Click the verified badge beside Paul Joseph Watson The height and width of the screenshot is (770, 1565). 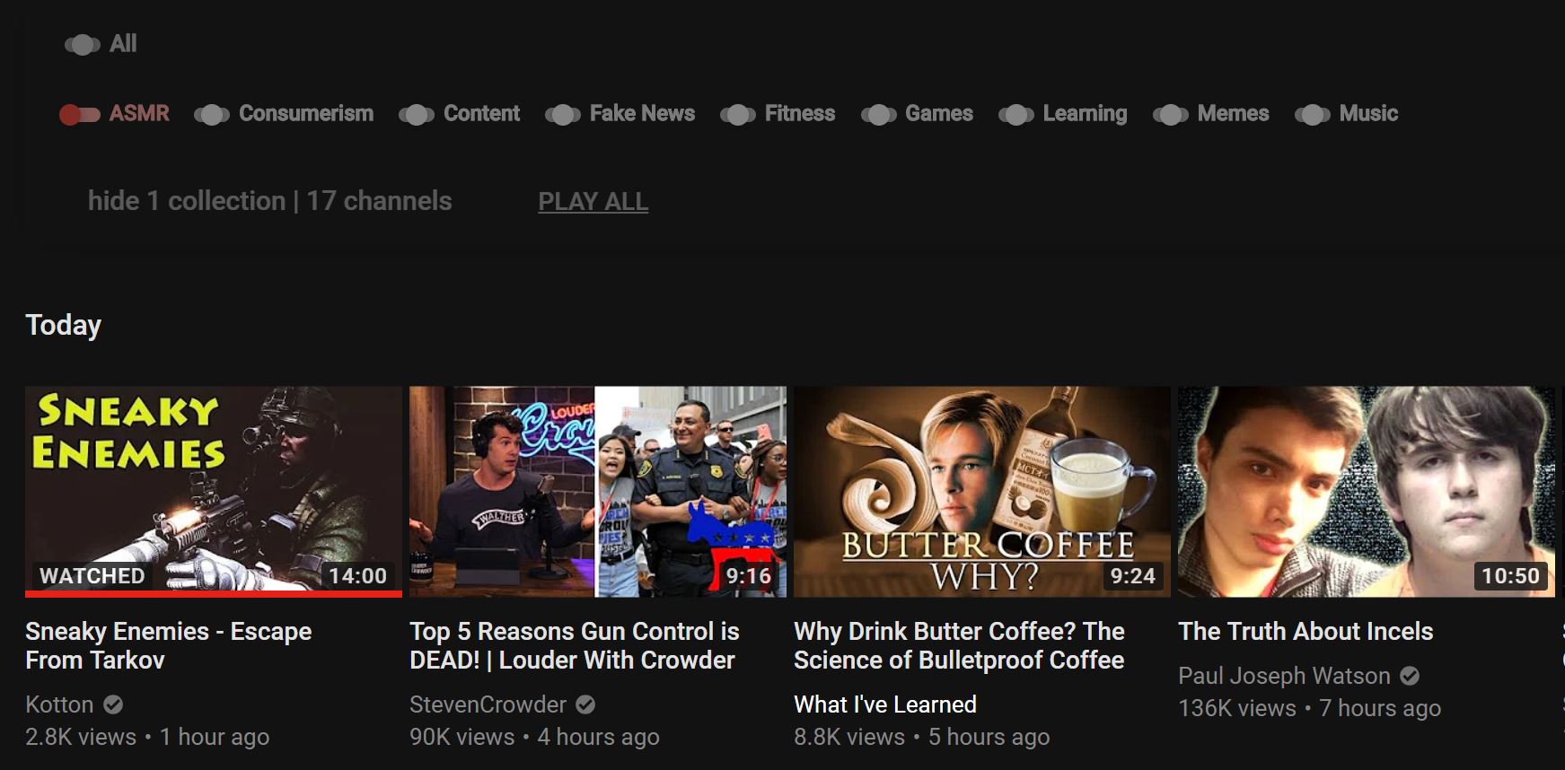tap(1410, 676)
